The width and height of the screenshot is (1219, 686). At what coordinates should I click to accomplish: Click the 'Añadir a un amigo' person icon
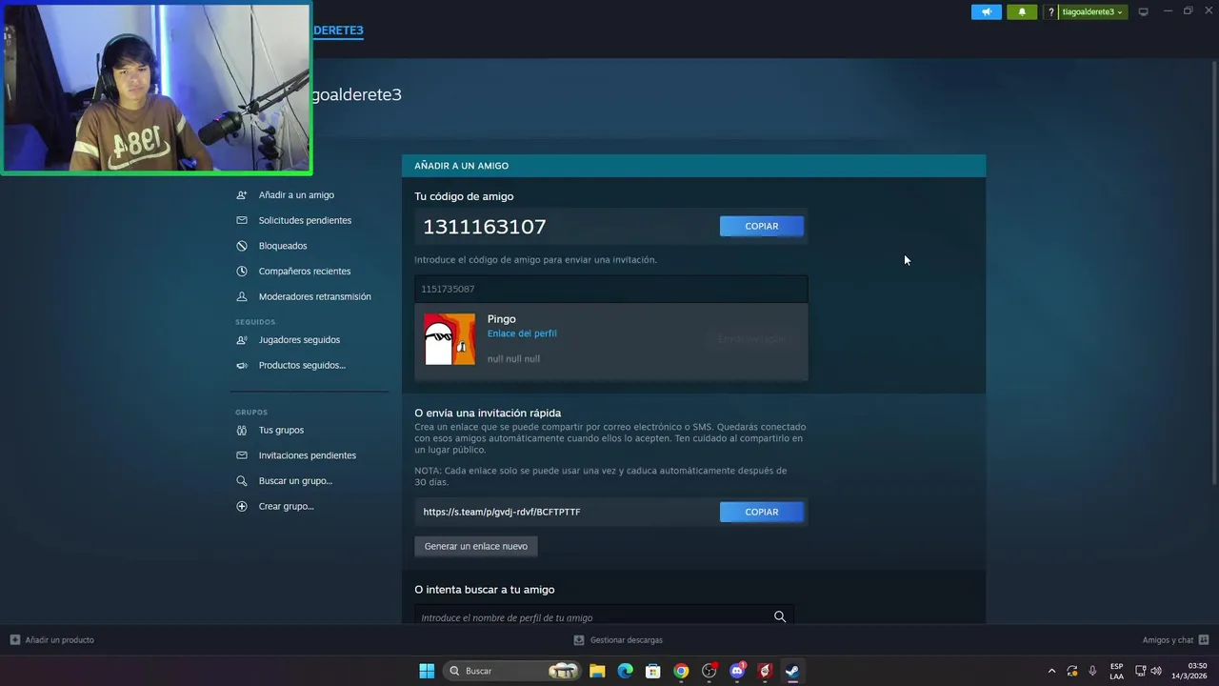click(242, 195)
